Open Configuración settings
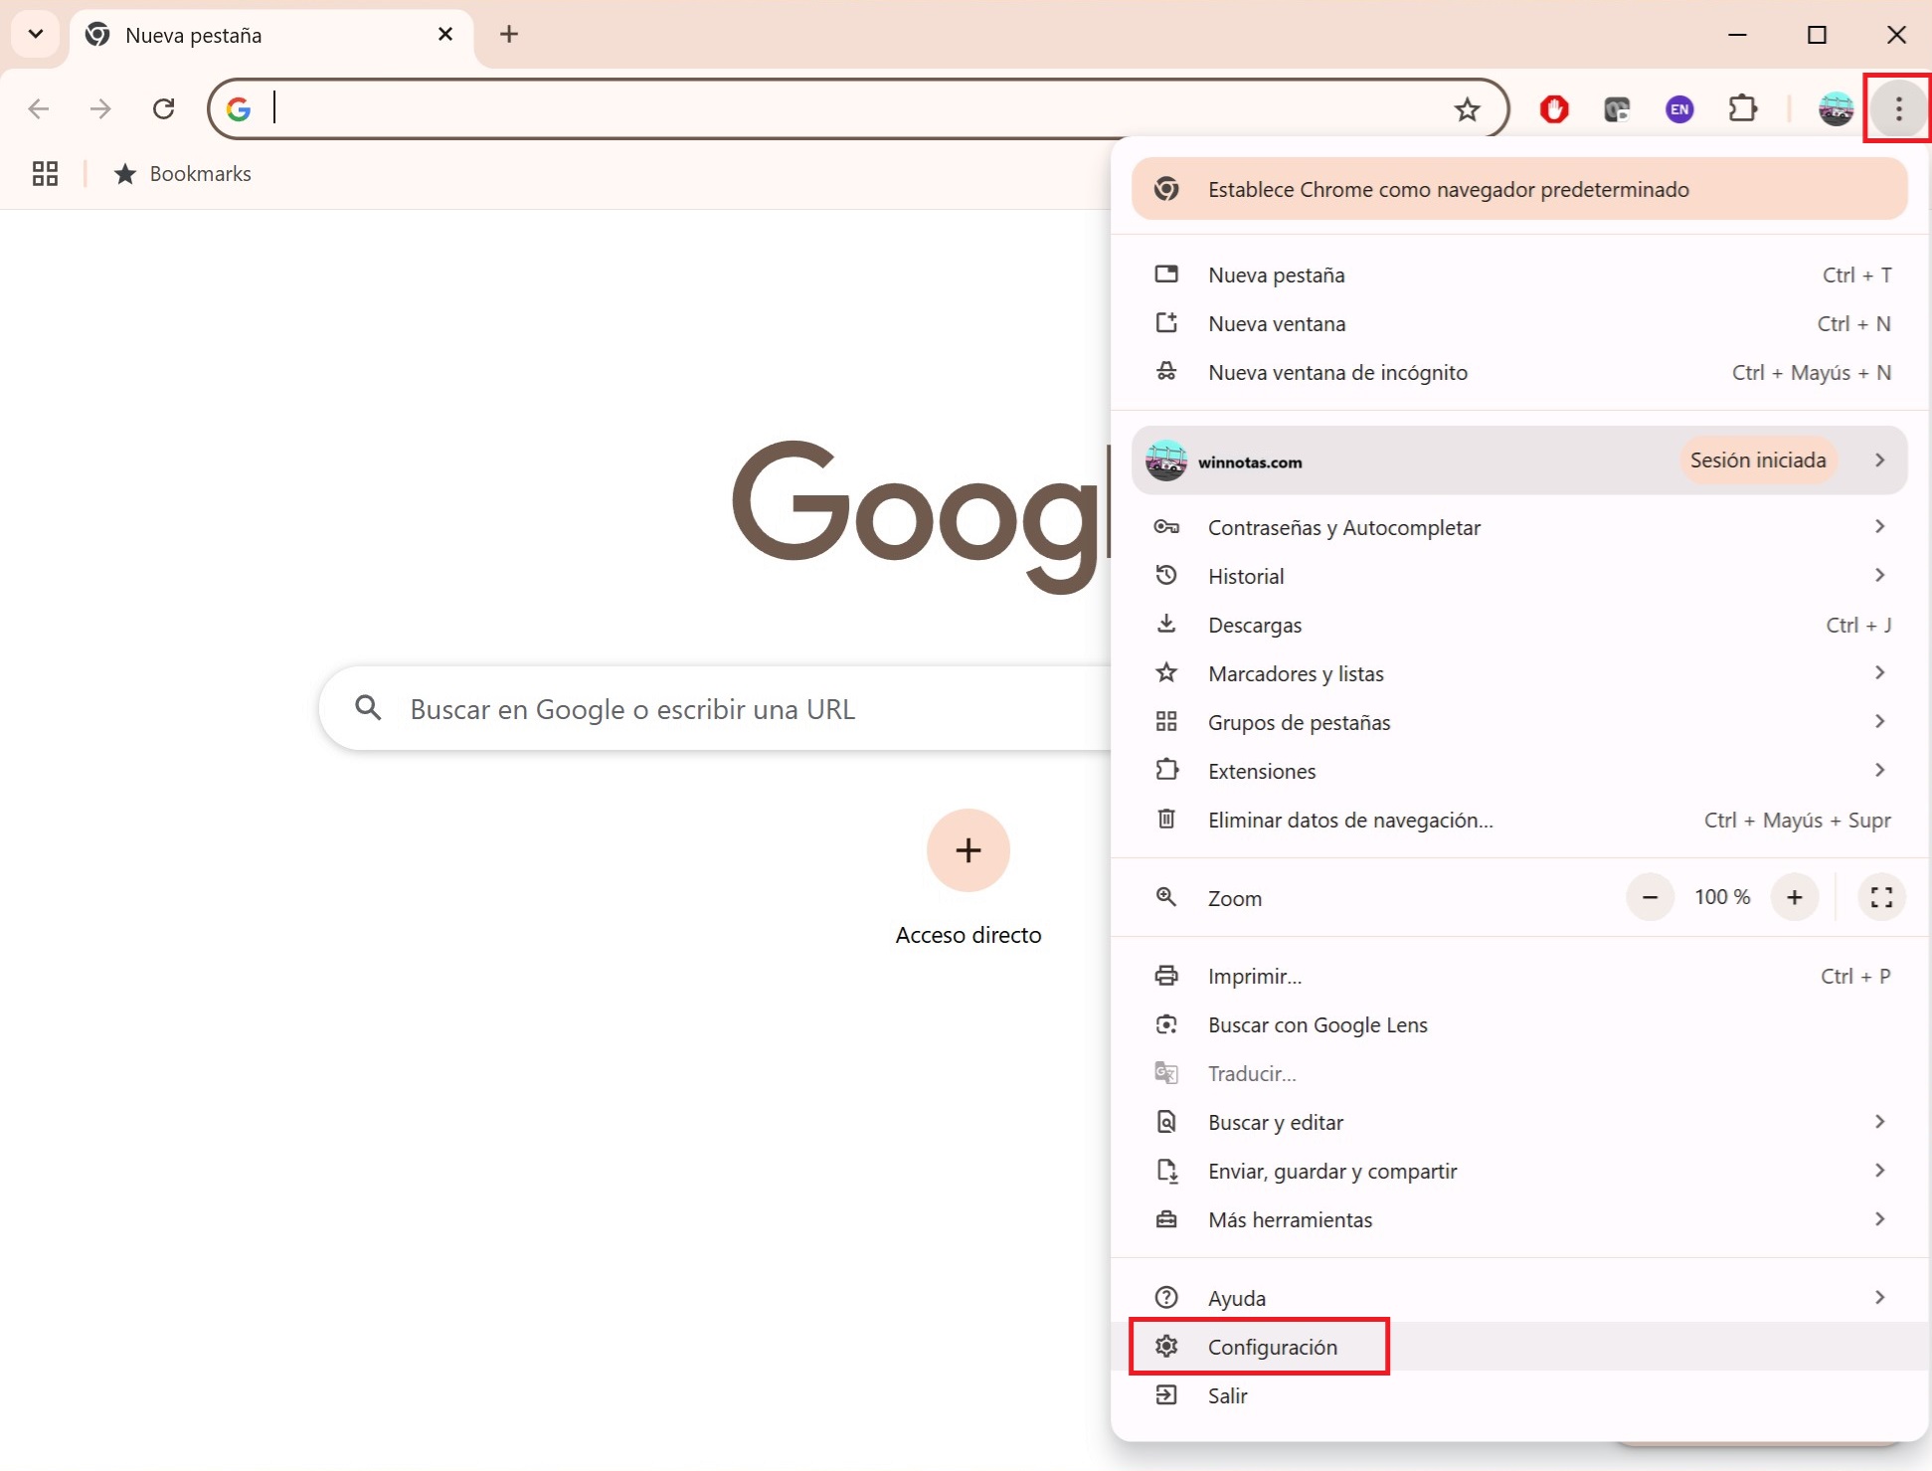The width and height of the screenshot is (1932, 1471). [1519, 1347]
